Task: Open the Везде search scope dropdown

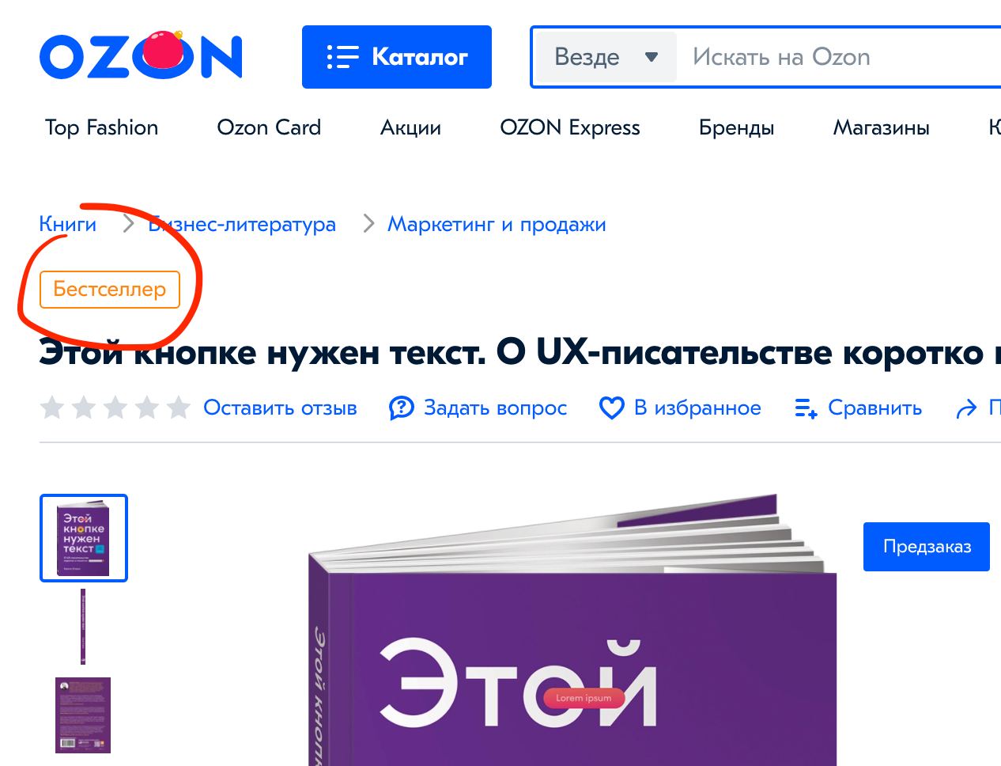Action: coord(606,57)
